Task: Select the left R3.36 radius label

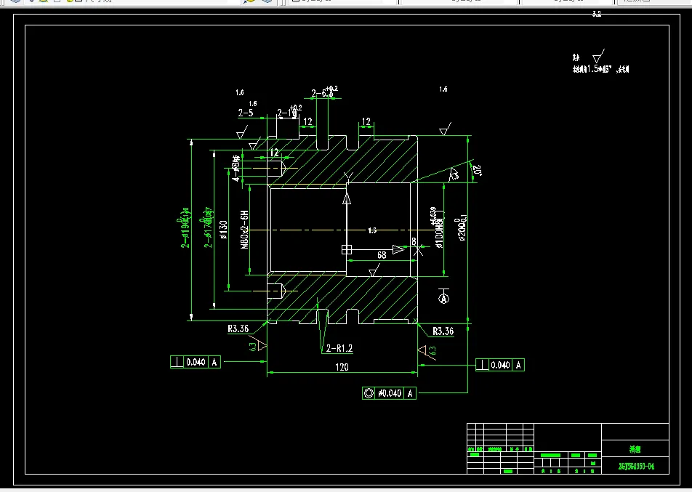Action: pos(238,328)
